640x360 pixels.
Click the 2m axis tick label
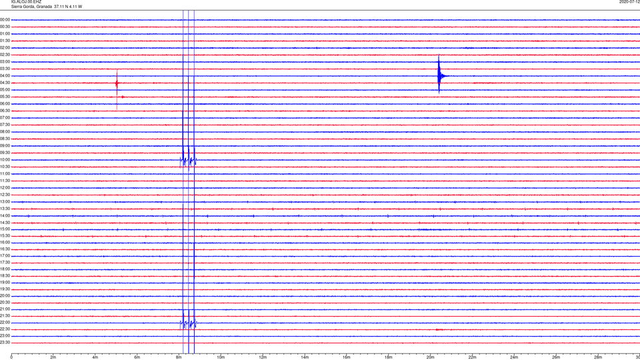pos(53,357)
